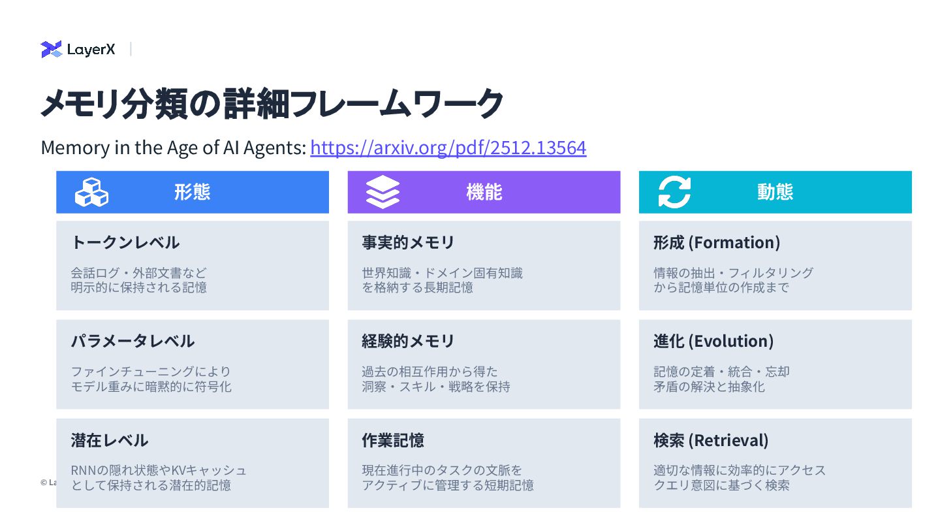Select the 検索 (Retrieval) card

[x=775, y=462]
